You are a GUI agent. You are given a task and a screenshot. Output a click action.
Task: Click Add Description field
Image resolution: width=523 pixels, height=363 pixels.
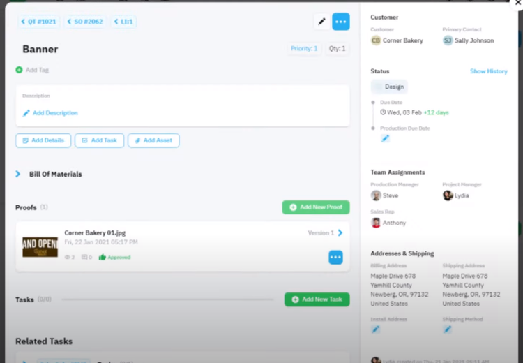(x=55, y=113)
